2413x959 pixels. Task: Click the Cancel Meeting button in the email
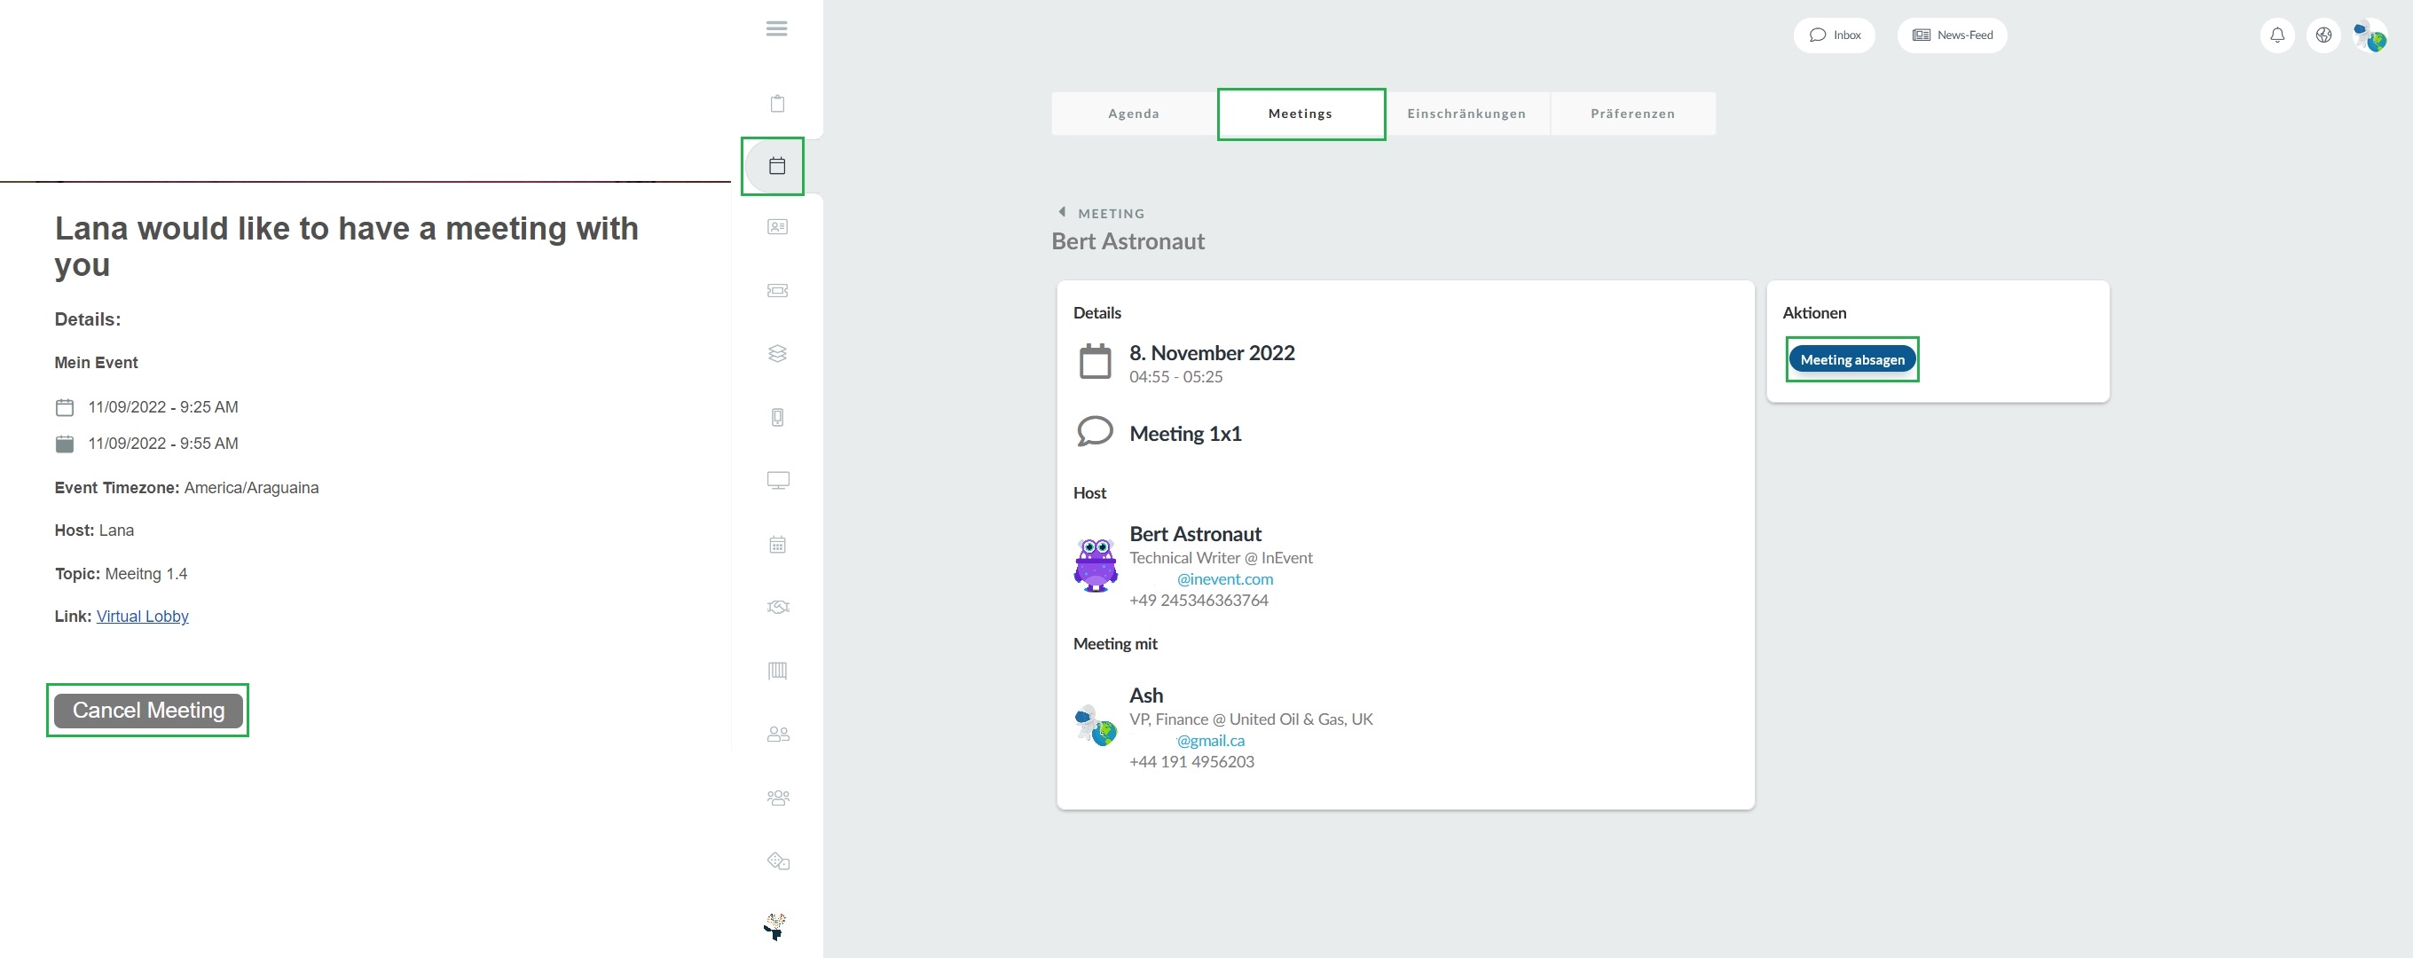(148, 711)
